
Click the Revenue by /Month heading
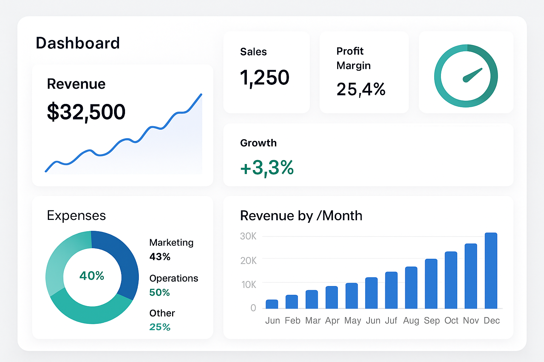pos(301,216)
